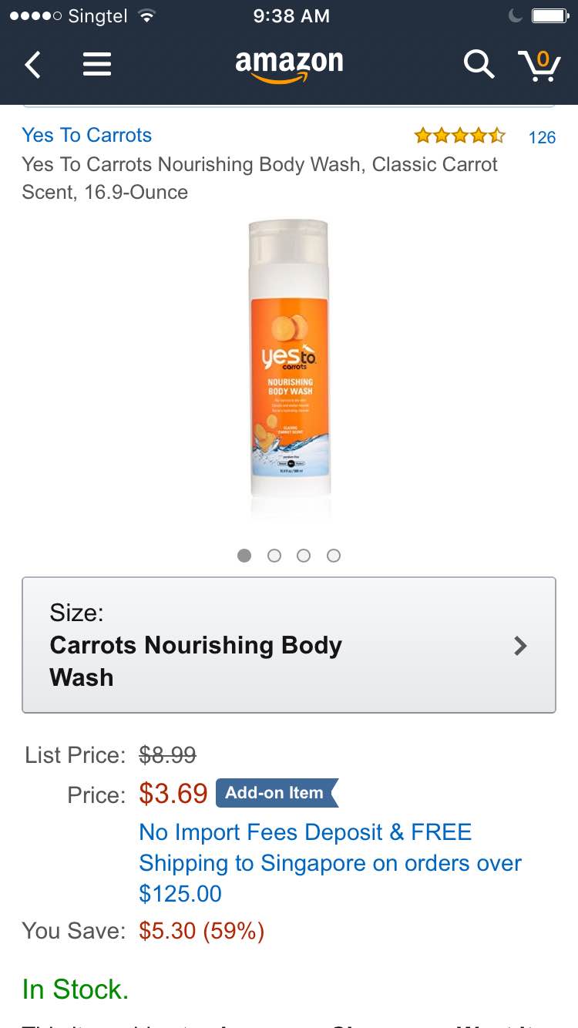Tap the back arrow icon
Viewport: 578px width, 1028px height.
pos(32,65)
